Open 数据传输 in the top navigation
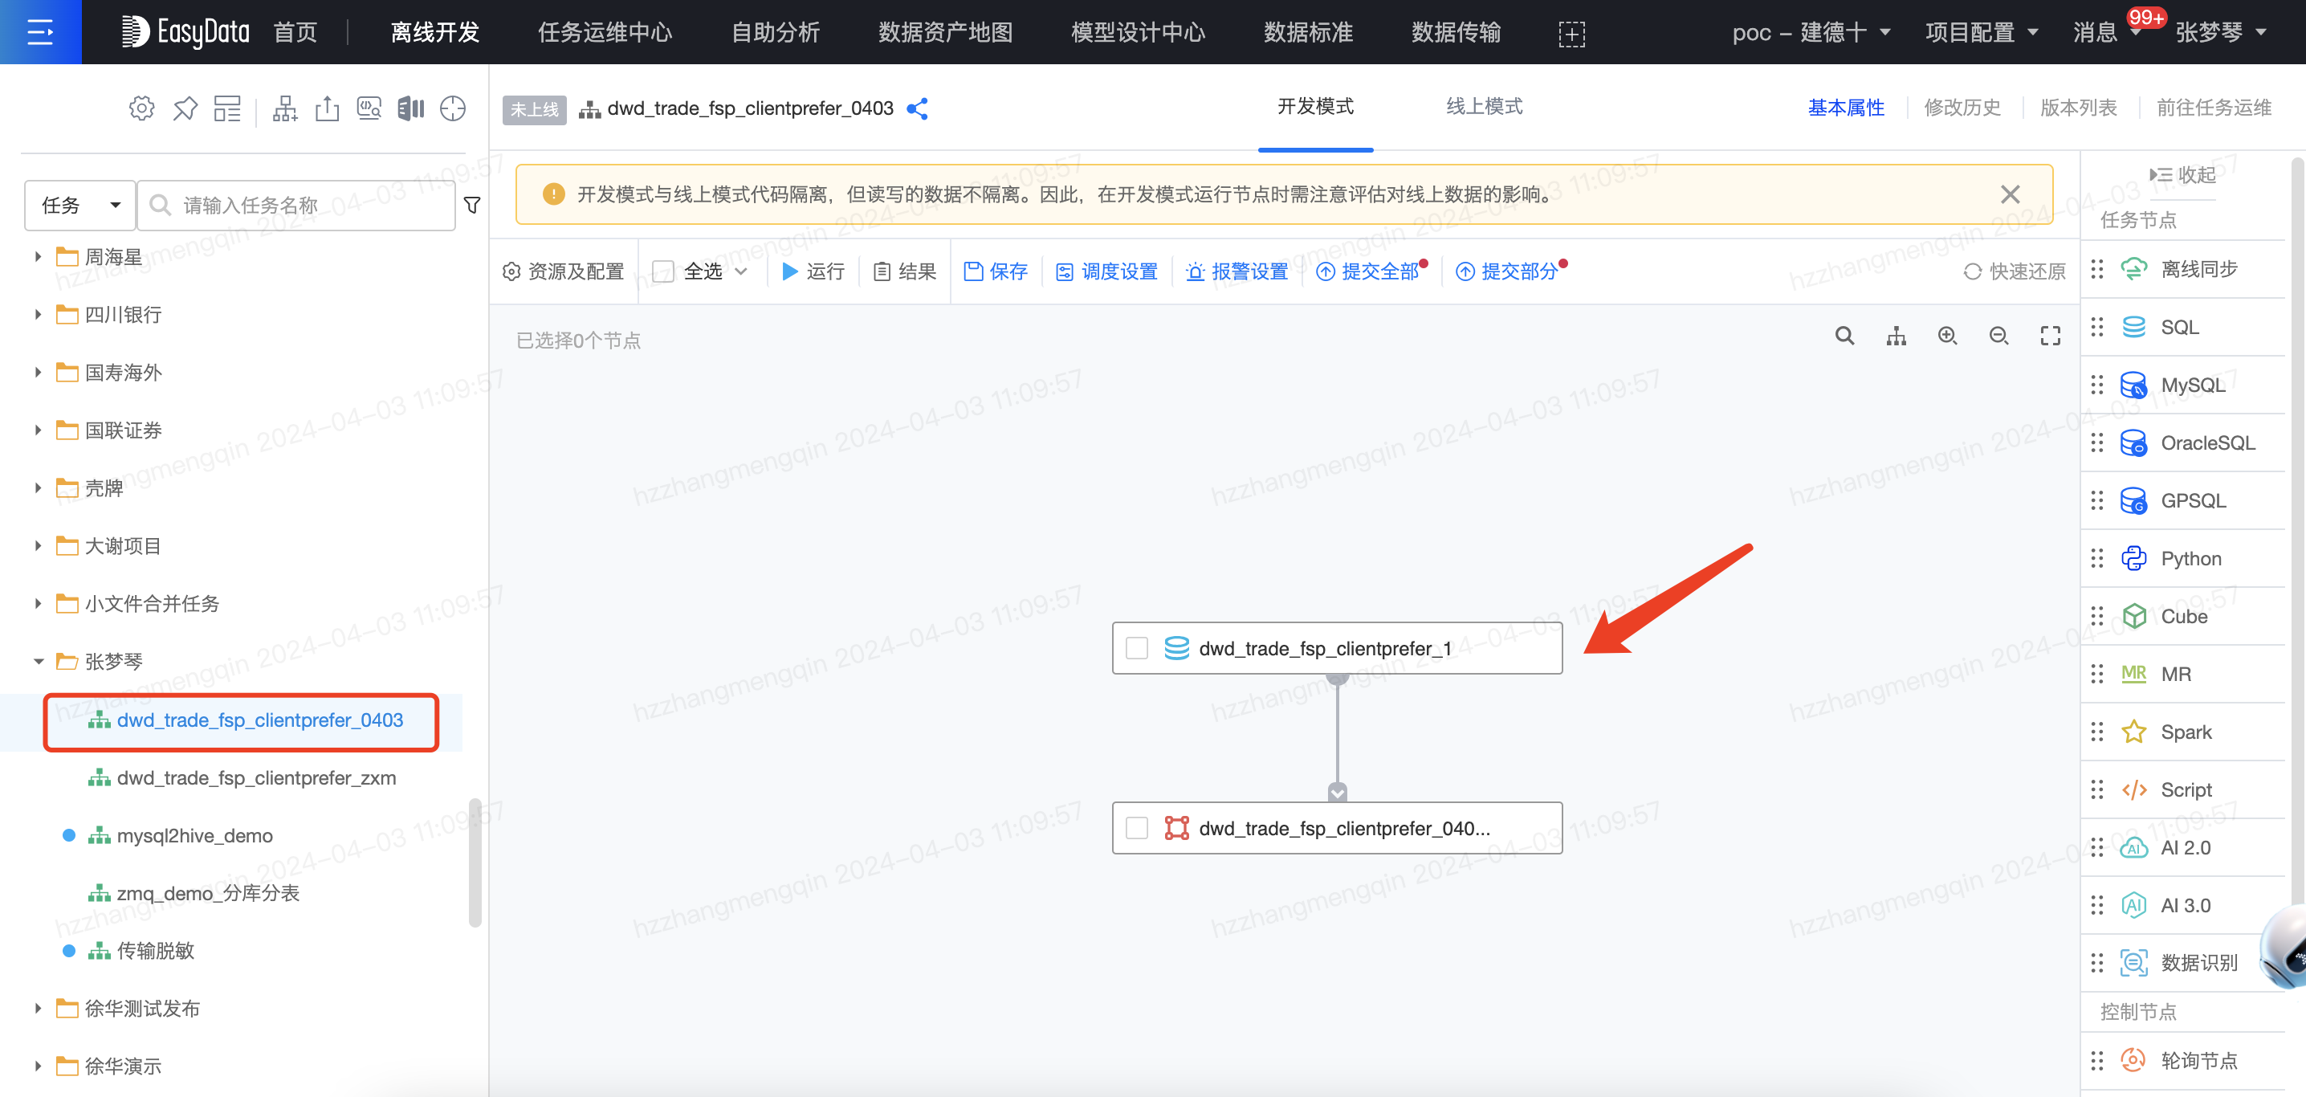The image size is (2306, 1097). coord(1456,33)
